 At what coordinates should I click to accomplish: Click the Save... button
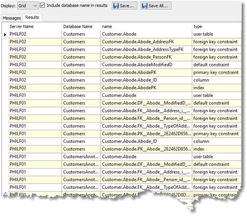click(125, 6)
